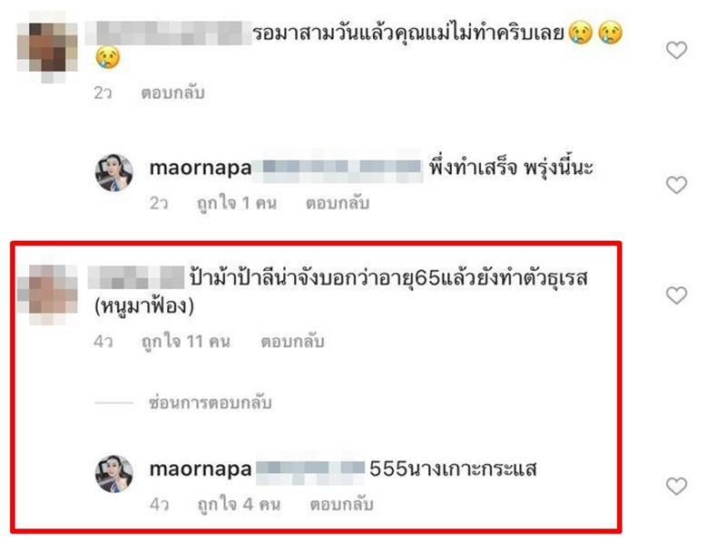Open maornapa's profile picture in first reply
Viewport: 726px width, 551px height.
(114, 172)
